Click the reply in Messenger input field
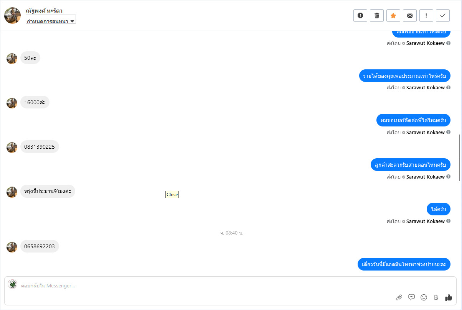 230,285
